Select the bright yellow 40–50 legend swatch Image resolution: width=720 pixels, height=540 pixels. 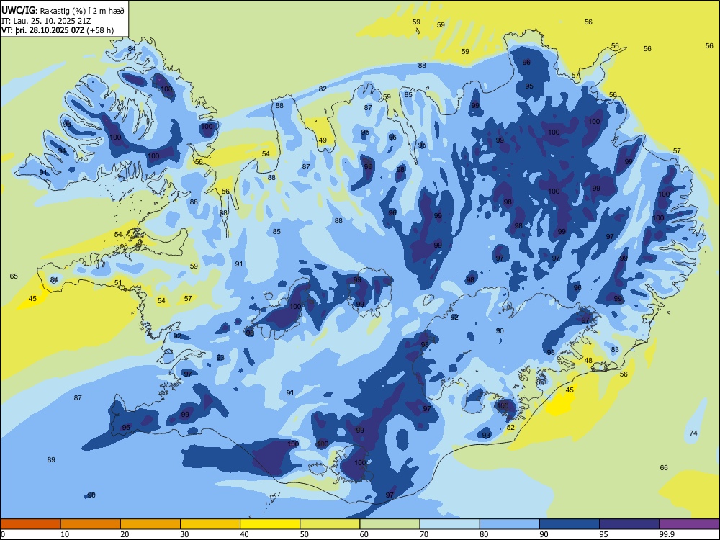tap(270, 524)
